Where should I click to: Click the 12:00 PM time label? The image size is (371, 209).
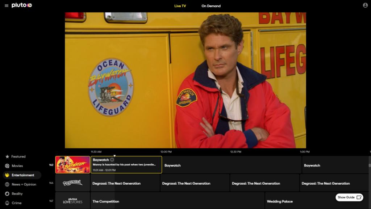(166, 152)
